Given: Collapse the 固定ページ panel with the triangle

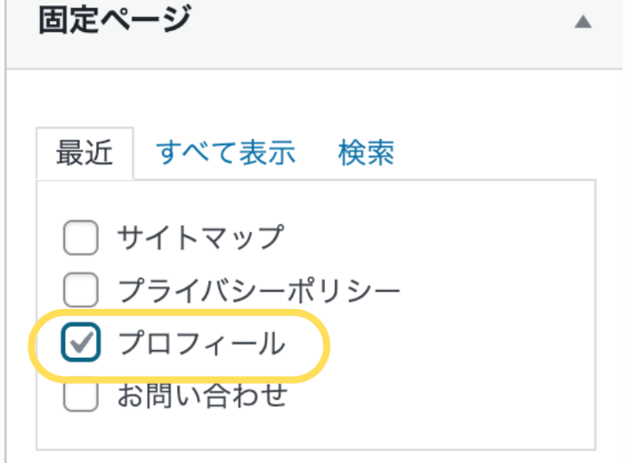Looking at the screenshot, I should pyautogui.click(x=583, y=22).
